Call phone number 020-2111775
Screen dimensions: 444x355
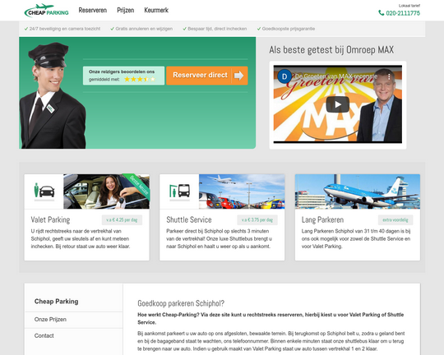(403, 13)
